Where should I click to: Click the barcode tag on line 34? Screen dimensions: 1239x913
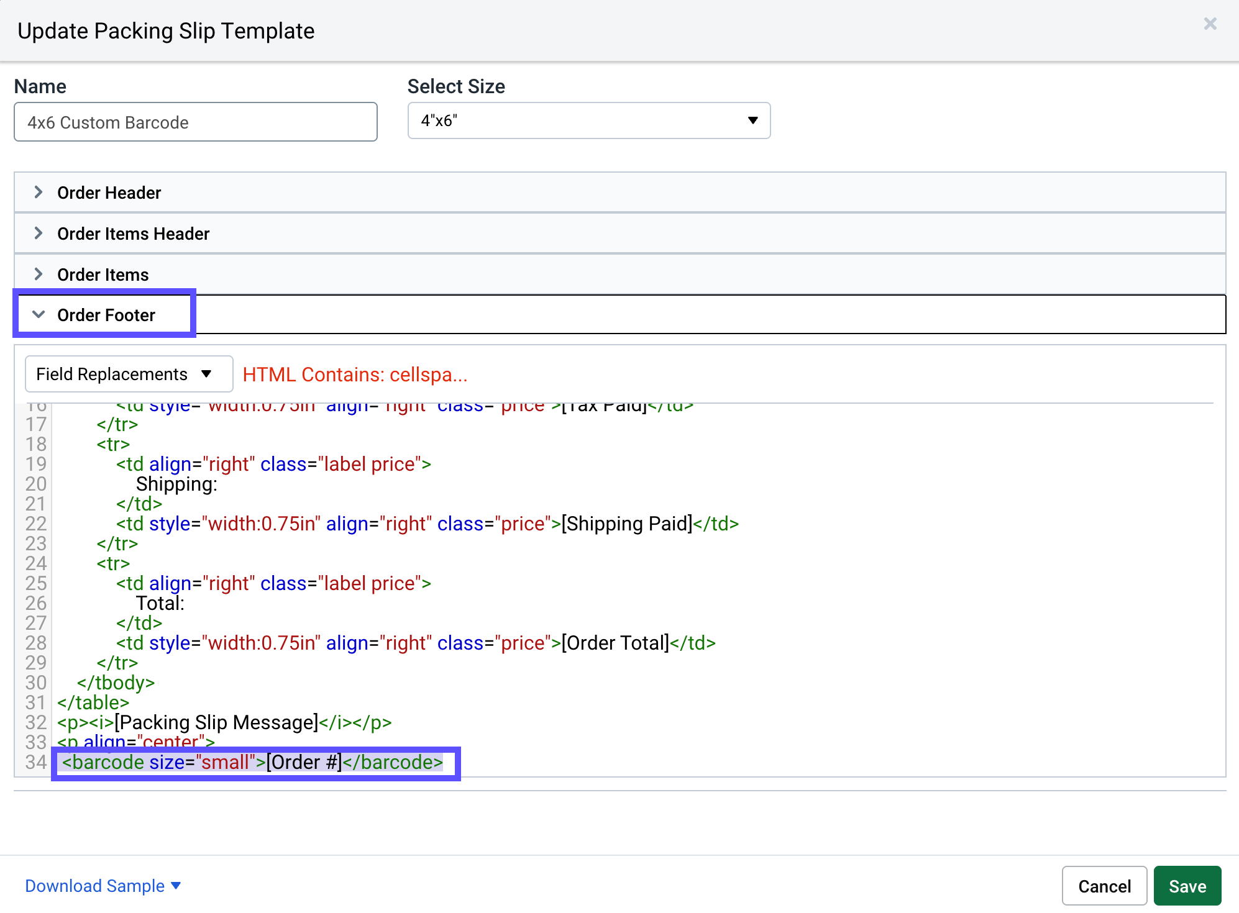point(252,762)
